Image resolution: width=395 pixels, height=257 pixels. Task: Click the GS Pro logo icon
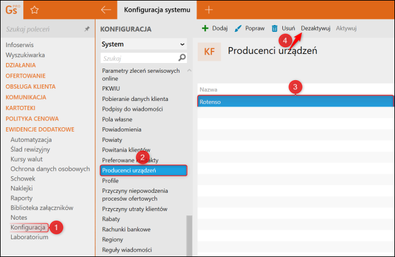tap(12, 9)
